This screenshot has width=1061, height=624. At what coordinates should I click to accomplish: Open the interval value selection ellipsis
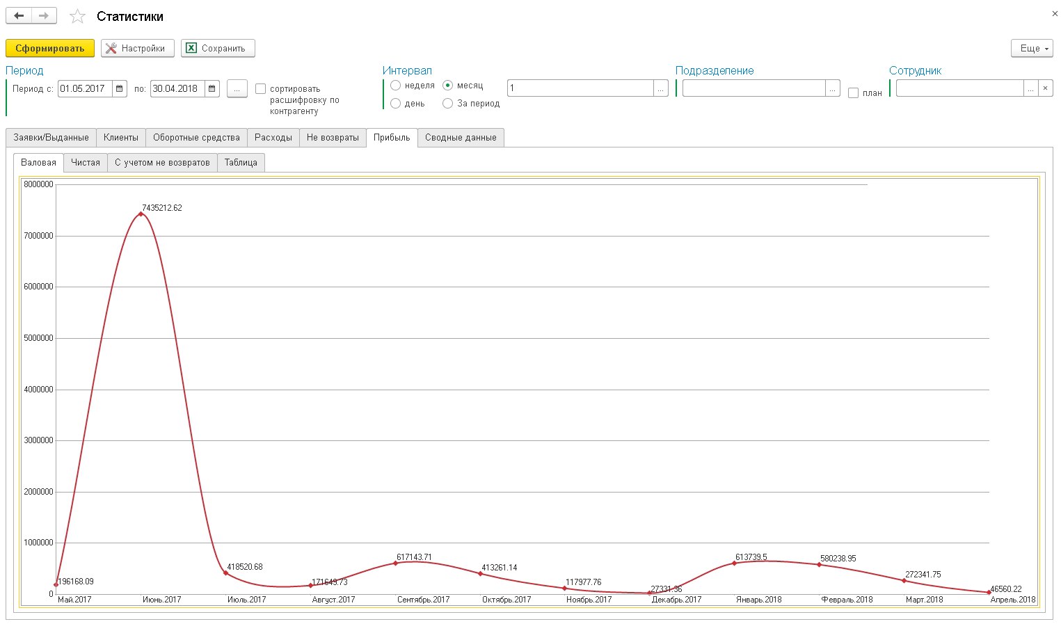(x=660, y=88)
